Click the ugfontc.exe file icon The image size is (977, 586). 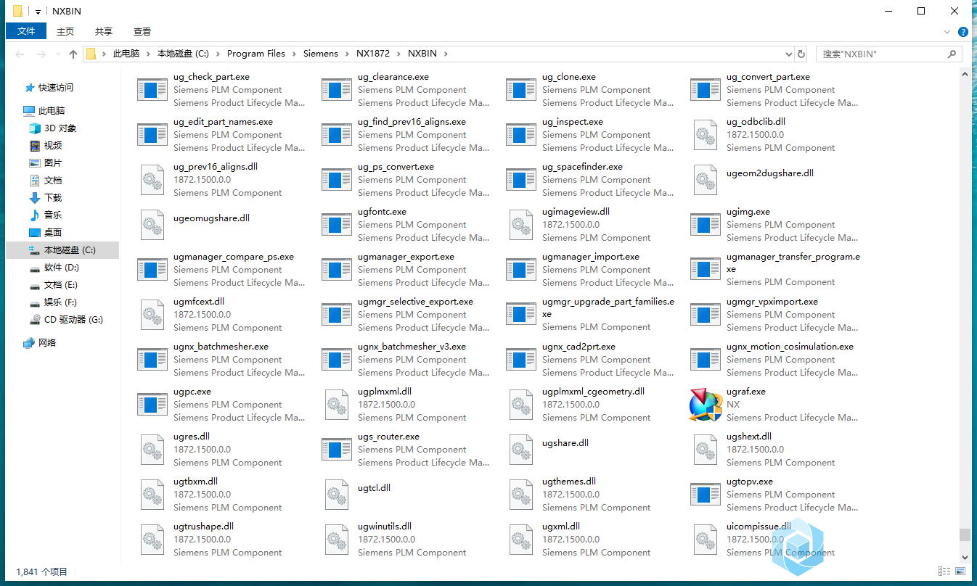(337, 225)
